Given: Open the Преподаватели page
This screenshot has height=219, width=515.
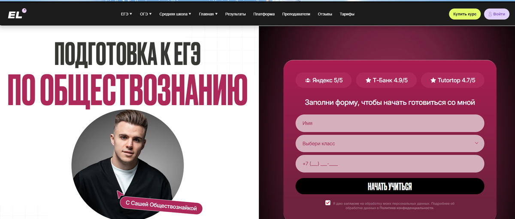Looking at the screenshot, I should click(x=296, y=14).
